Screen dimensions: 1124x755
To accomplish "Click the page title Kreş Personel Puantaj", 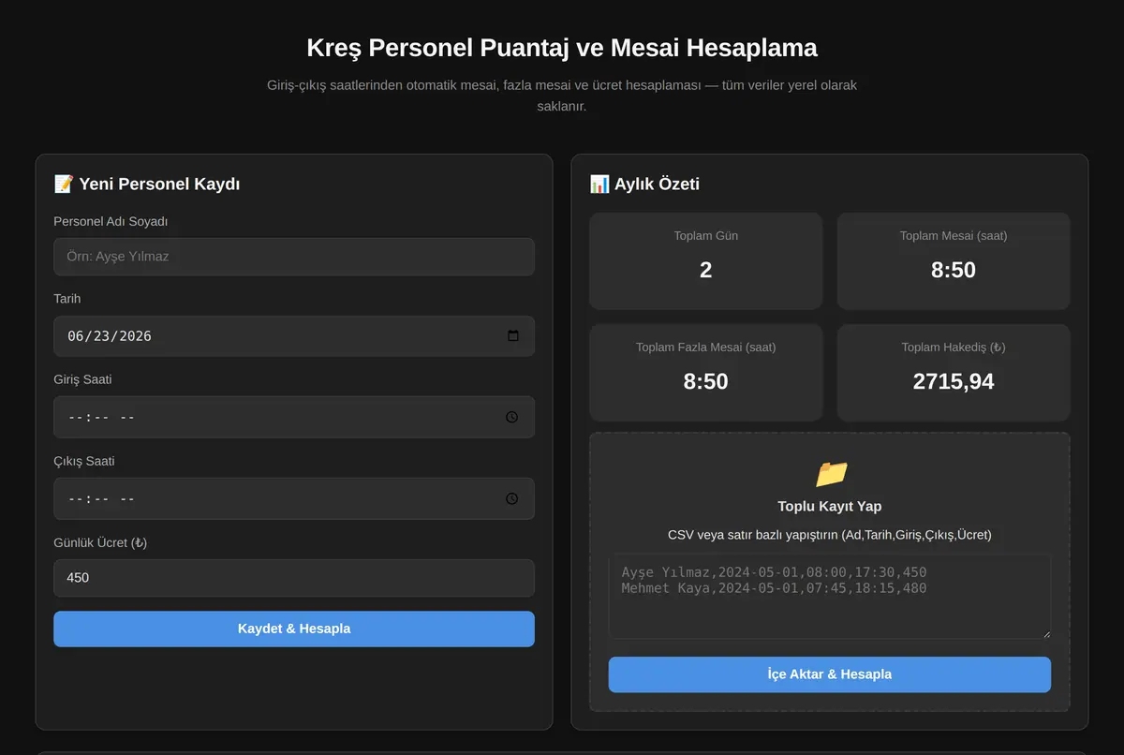I will point(562,47).
